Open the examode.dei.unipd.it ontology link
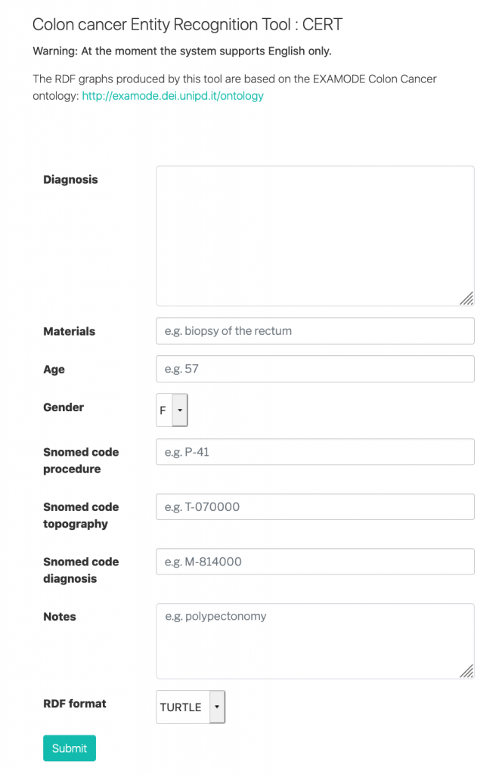This screenshot has width=502, height=774. (x=173, y=96)
